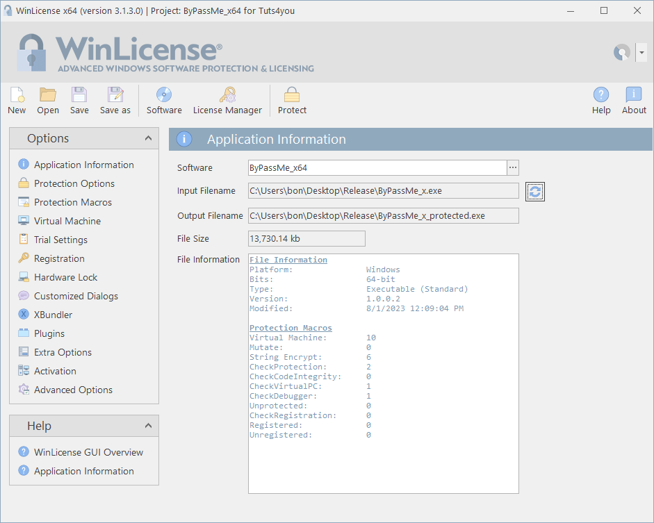Click the Protection Macros heading in the text box
Image resolution: width=654 pixels, height=523 pixels.
[x=291, y=328]
